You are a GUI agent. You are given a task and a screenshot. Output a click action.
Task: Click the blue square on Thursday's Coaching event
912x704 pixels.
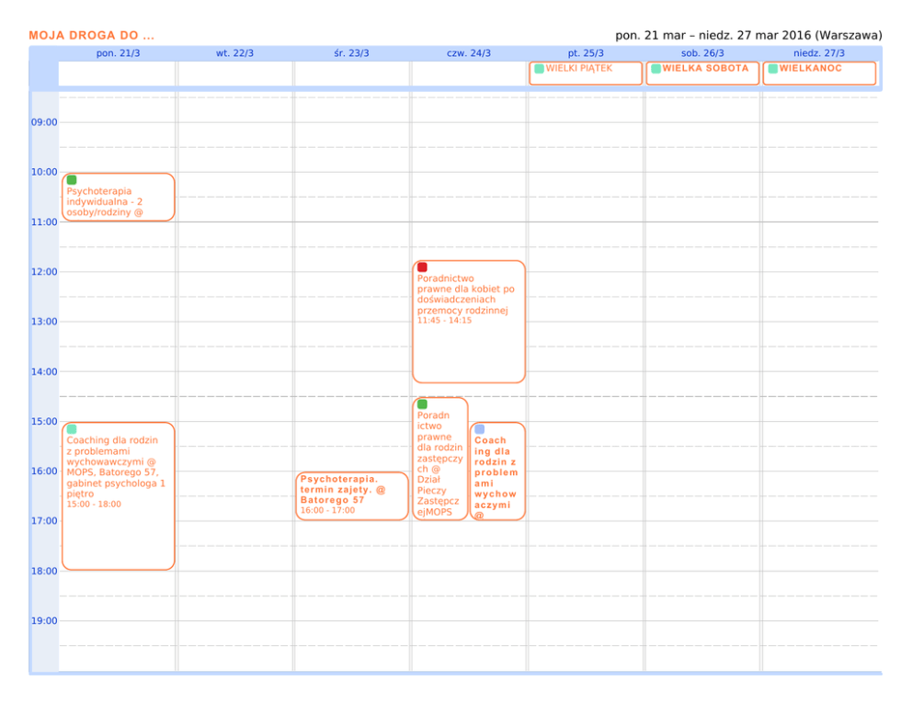pos(480,429)
